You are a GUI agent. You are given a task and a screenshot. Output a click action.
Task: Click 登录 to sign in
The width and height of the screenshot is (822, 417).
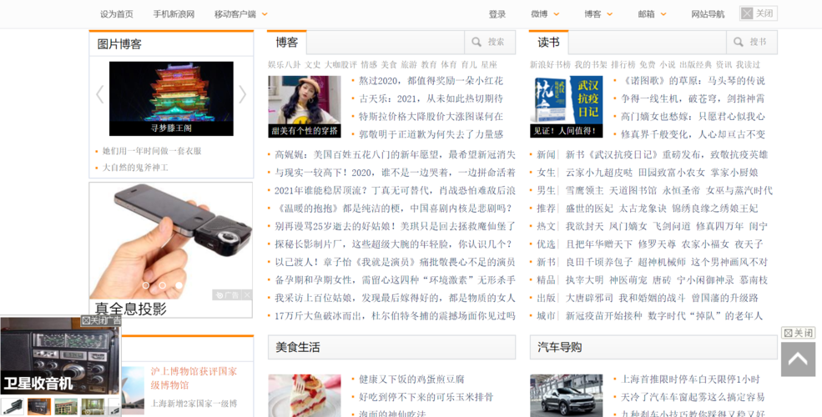click(497, 14)
